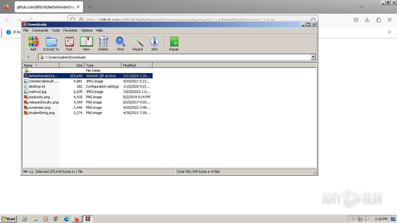
Task: Select studentbring.png file
Action: coord(88,113)
